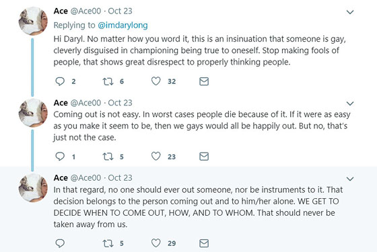This screenshot has height=252, width=377.
Task: Open the @Ace00 handle on the last tweet
Action: [x=85, y=178]
